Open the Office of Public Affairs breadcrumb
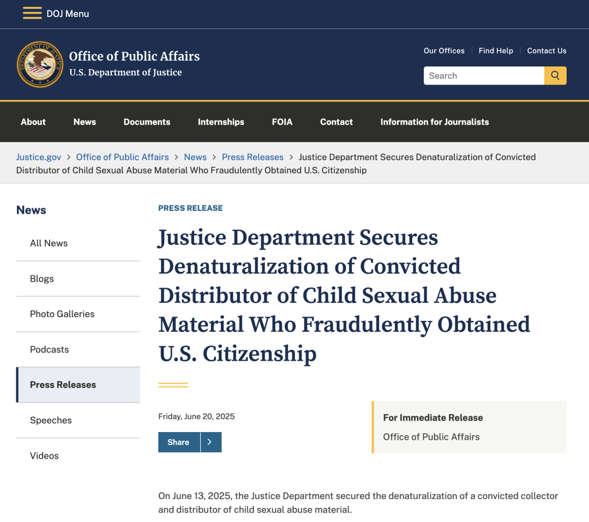The image size is (589, 522). point(122,157)
